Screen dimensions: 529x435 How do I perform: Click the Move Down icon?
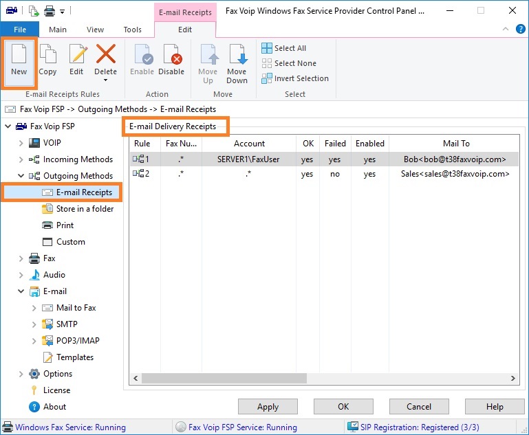(x=238, y=54)
